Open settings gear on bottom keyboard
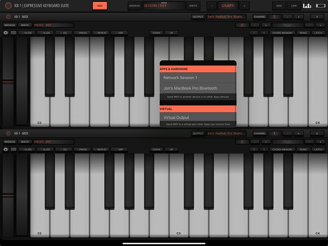 tap(6, 149)
